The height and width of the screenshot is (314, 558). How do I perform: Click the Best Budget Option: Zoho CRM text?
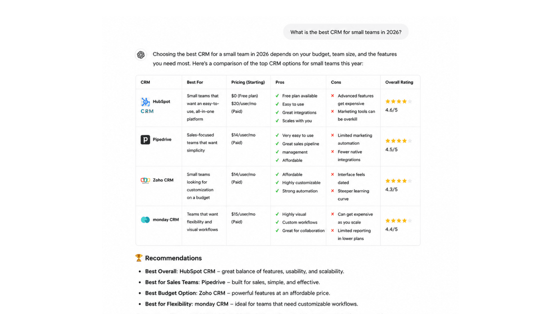click(185, 293)
